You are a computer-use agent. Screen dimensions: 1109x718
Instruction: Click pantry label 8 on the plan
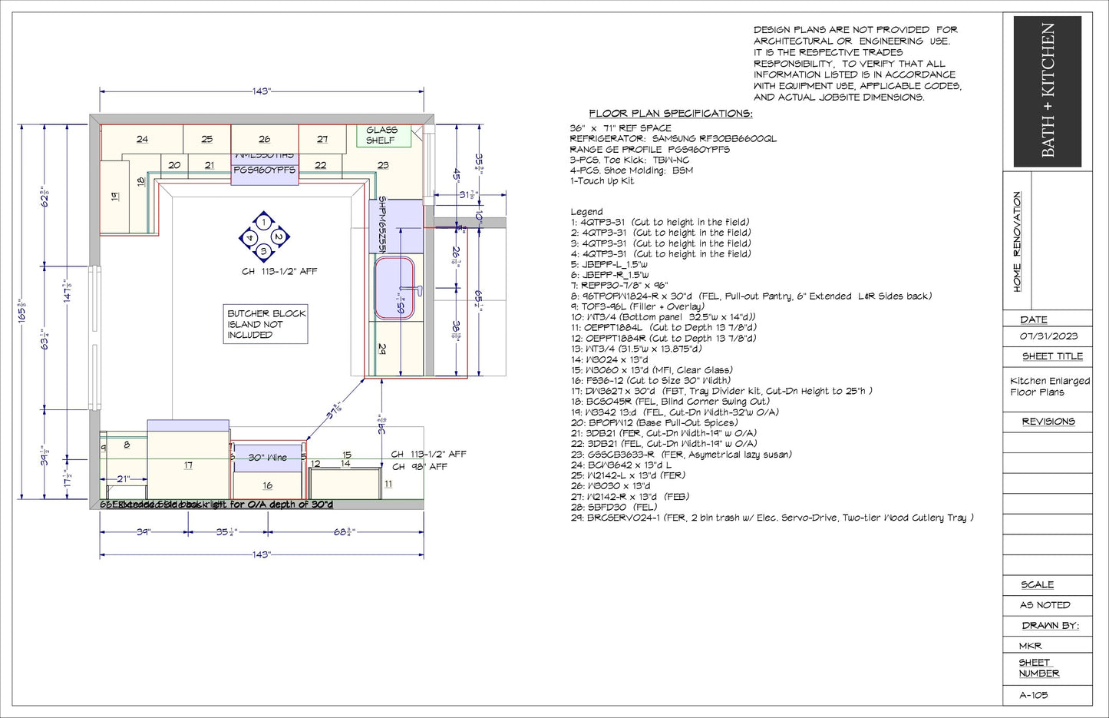(x=127, y=445)
